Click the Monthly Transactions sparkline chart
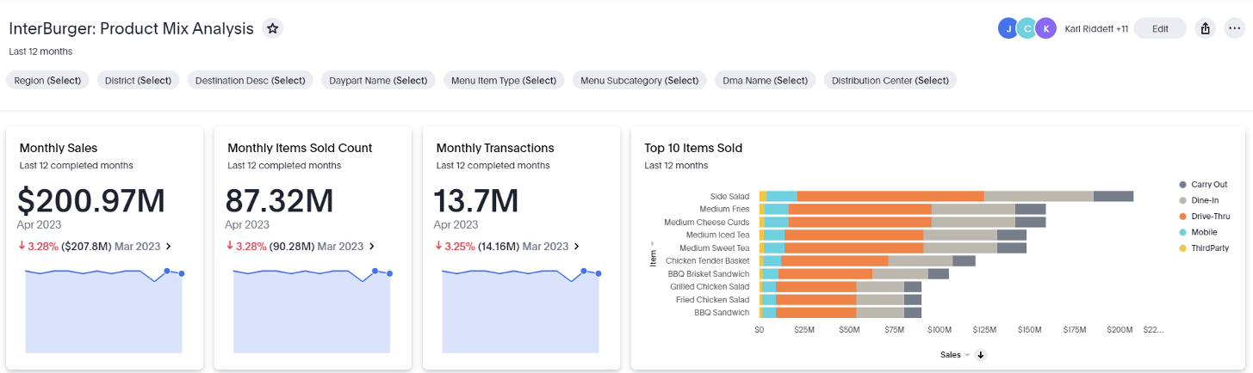 tap(520, 309)
